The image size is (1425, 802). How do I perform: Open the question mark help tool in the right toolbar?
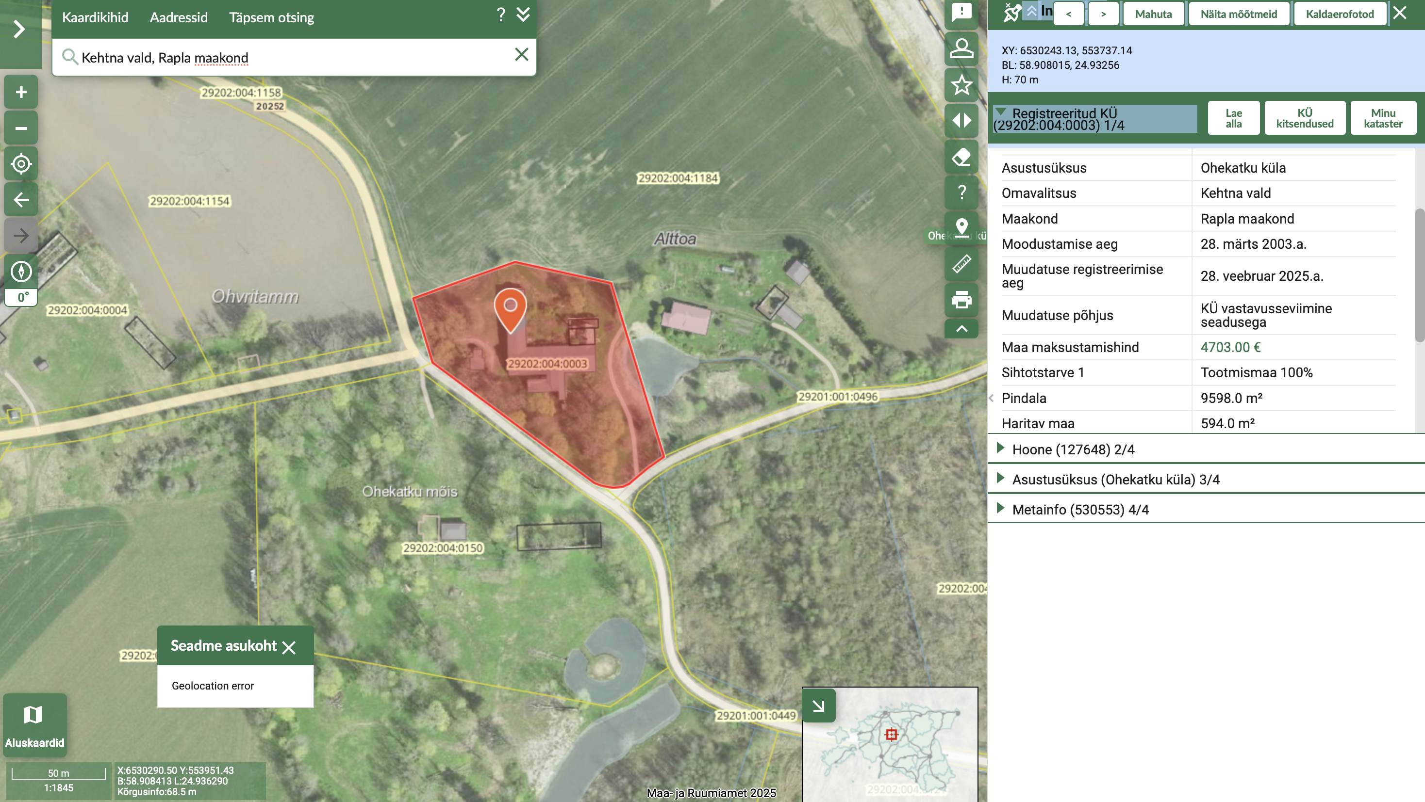(961, 192)
